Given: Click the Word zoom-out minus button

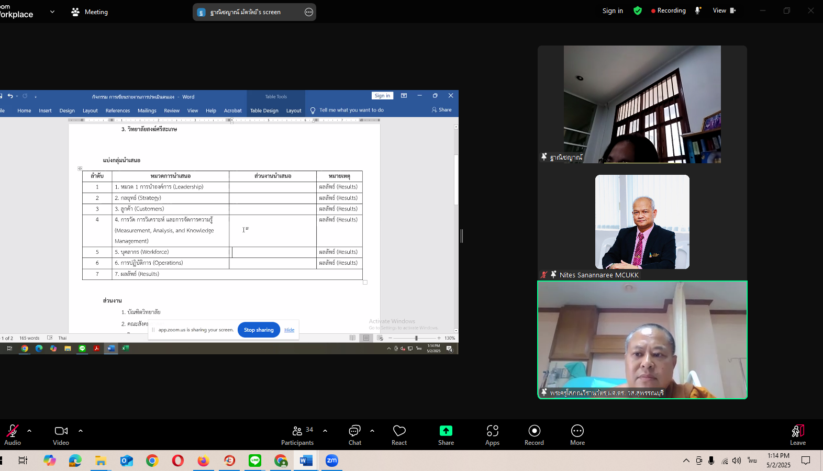Looking at the screenshot, I should pyautogui.click(x=391, y=338).
